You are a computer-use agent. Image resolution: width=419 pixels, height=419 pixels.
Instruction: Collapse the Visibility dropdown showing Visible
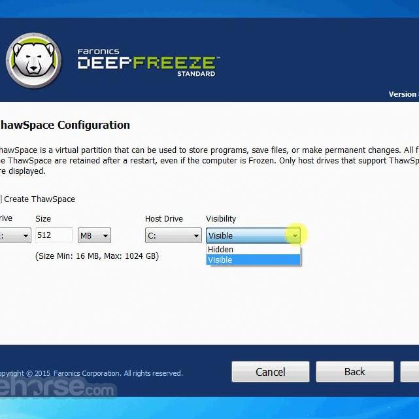pos(253,235)
